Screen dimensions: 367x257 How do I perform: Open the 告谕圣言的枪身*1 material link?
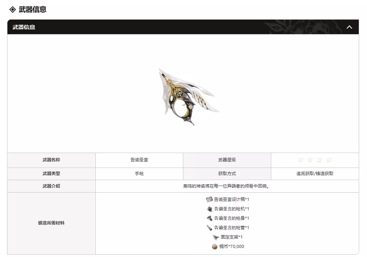232,218
